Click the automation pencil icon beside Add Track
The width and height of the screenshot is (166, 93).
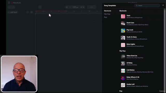point(27,12)
